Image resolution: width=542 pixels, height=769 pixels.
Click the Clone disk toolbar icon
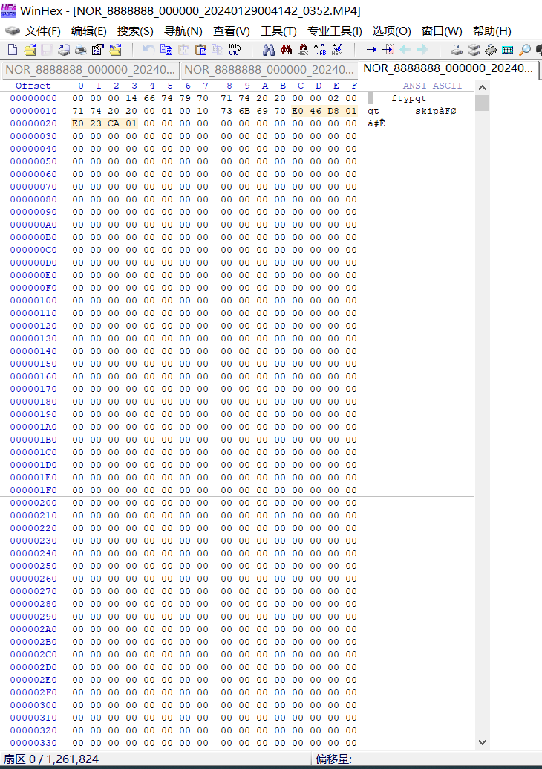[474, 50]
